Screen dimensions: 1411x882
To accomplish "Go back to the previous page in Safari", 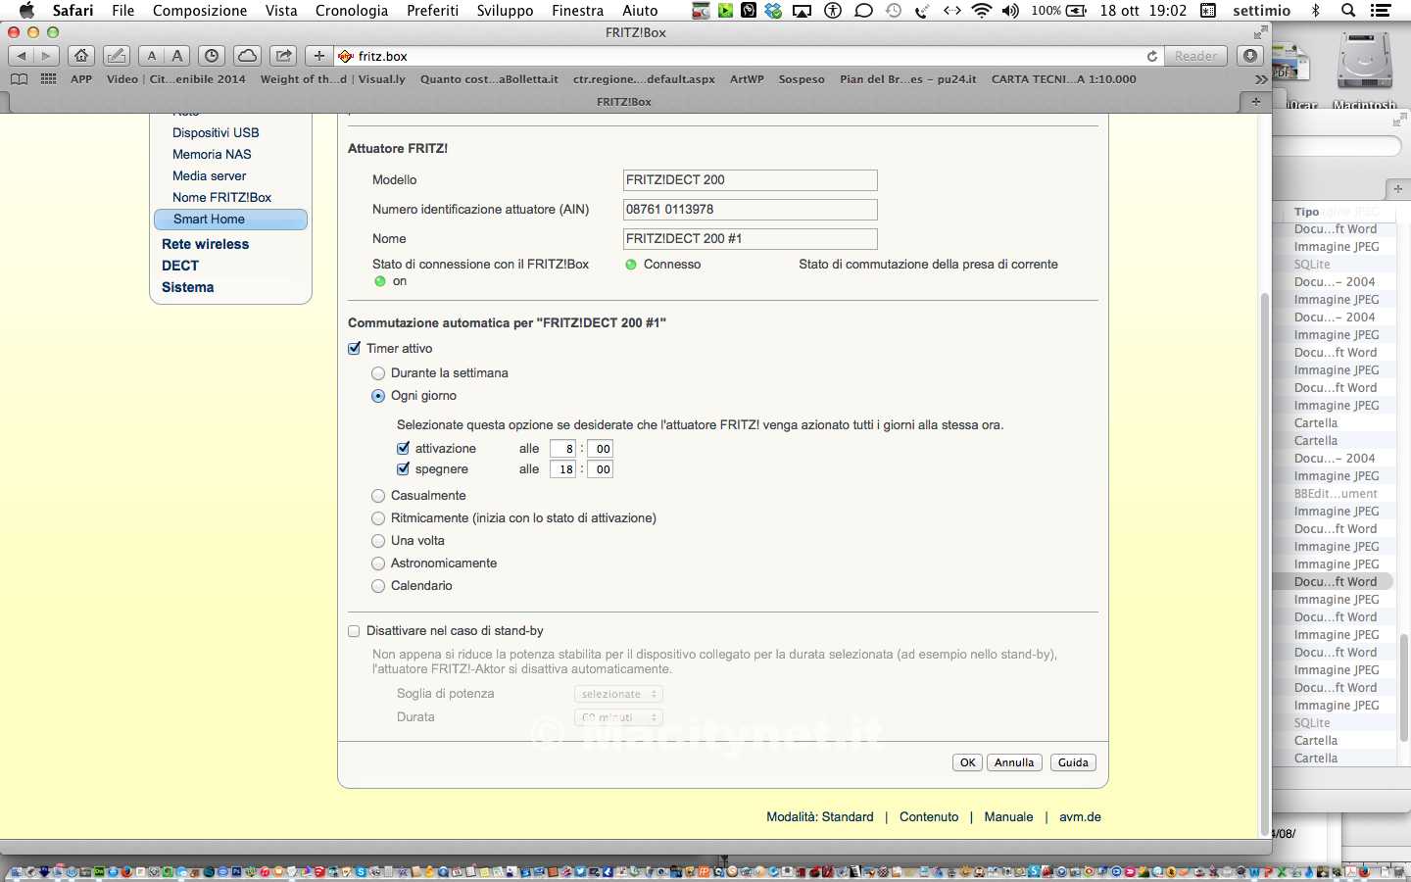I will 22,56.
